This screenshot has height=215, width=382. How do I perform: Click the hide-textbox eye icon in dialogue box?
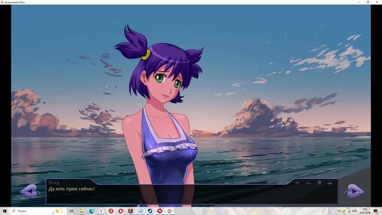click(x=297, y=183)
